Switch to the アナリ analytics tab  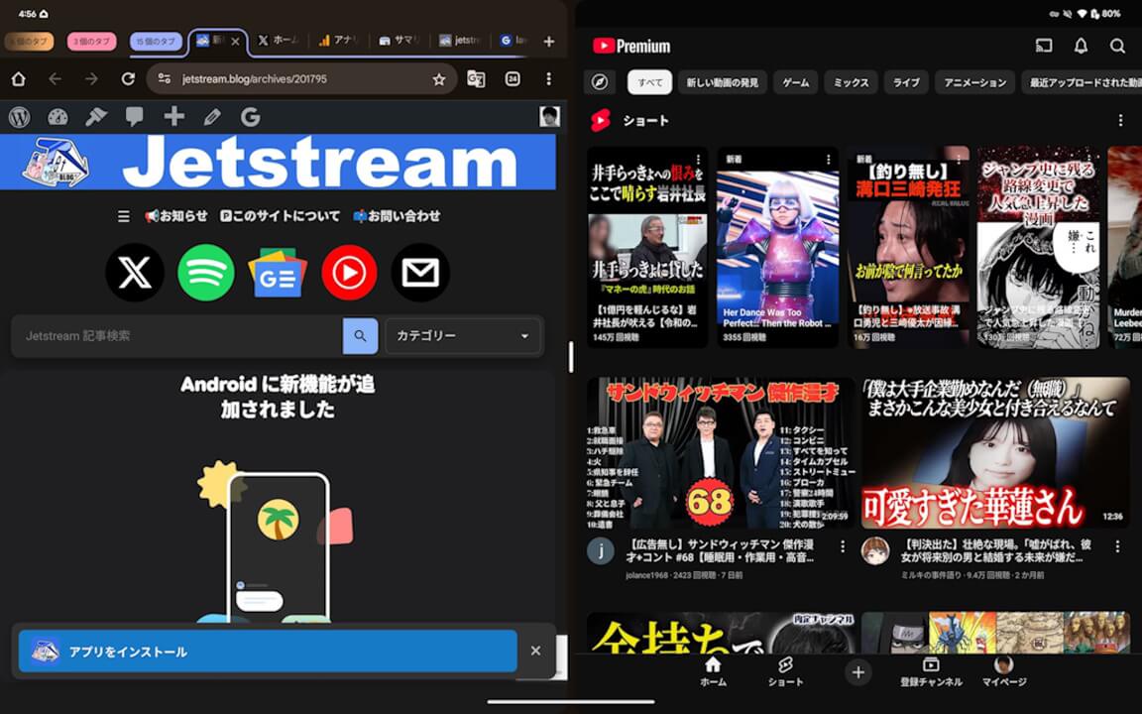pyautogui.click(x=339, y=41)
